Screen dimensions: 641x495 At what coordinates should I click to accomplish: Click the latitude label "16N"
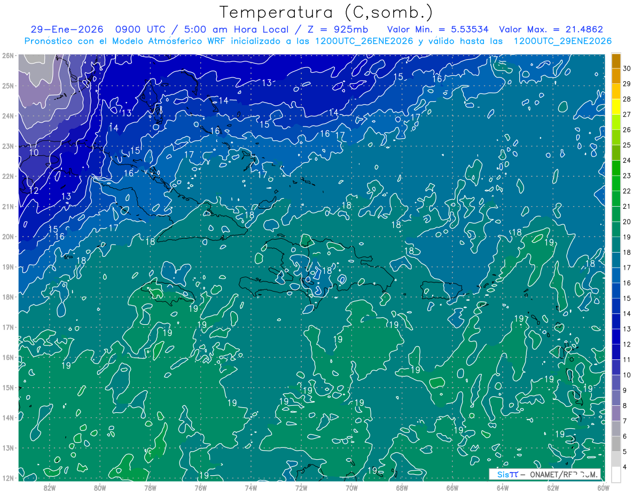[7, 357]
